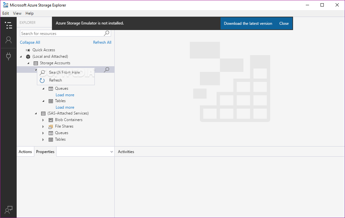
Task: Click the File Shares folder icon
Action: coord(51,127)
